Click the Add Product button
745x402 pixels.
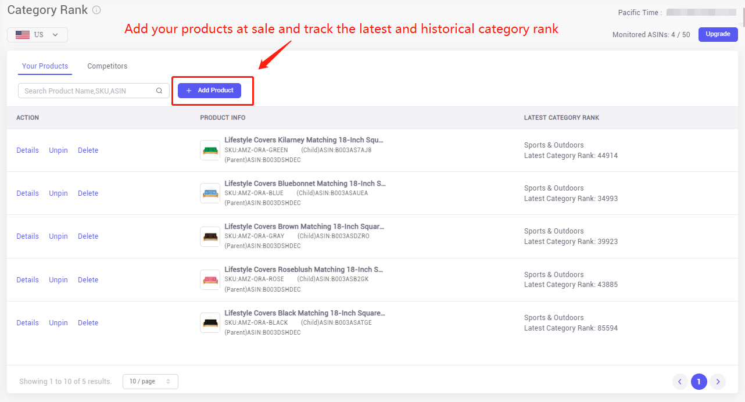click(x=209, y=91)
